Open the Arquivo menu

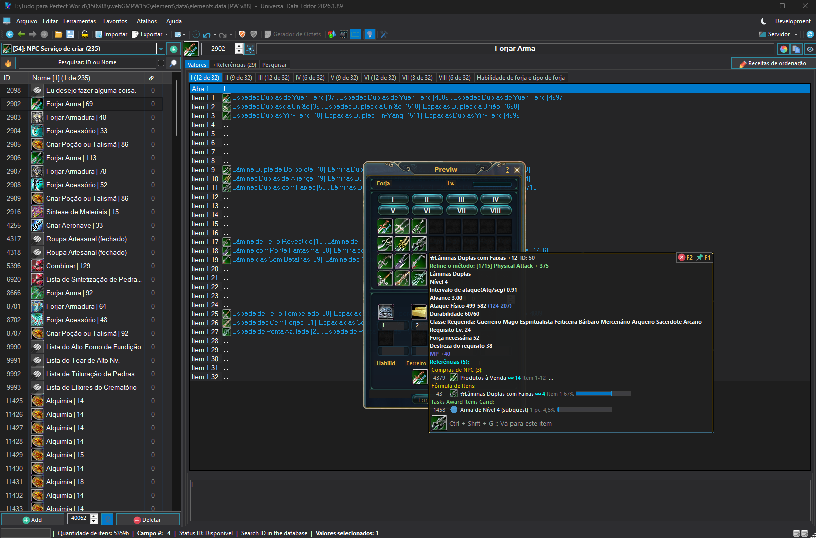point(27,21)
